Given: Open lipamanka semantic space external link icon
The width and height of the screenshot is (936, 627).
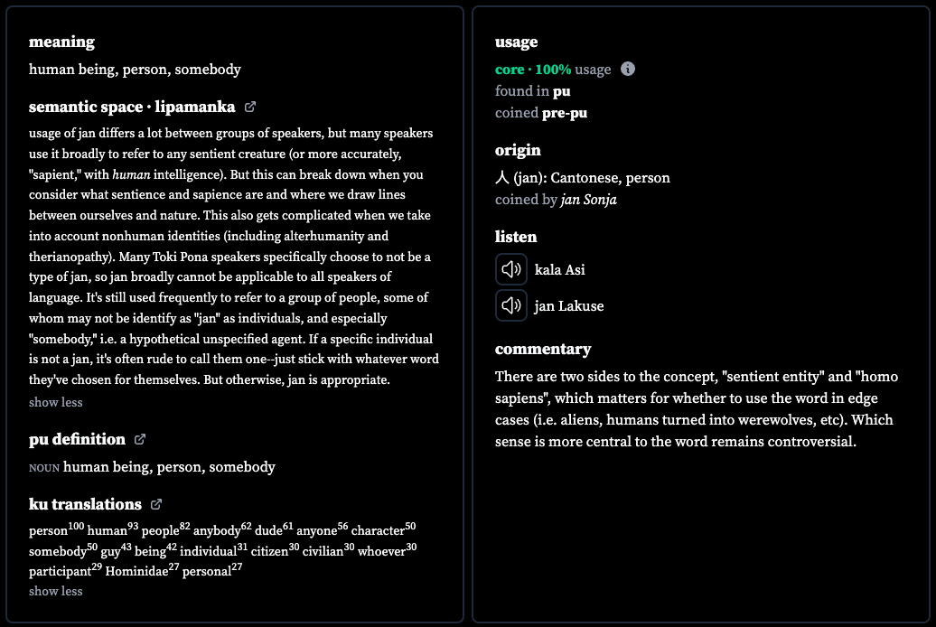Looking at the screenshot, I should pos(250,107).
